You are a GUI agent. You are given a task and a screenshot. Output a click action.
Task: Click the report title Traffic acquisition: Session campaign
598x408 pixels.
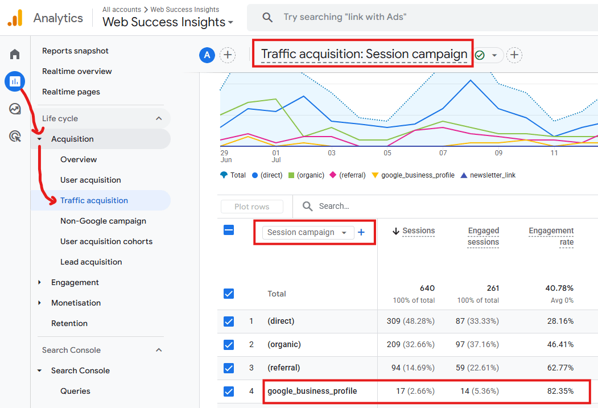tap(364, 54)
